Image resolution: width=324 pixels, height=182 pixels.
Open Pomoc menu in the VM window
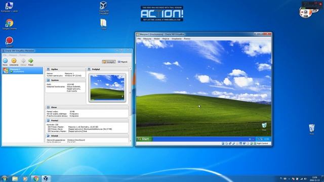tap(187, 38)
